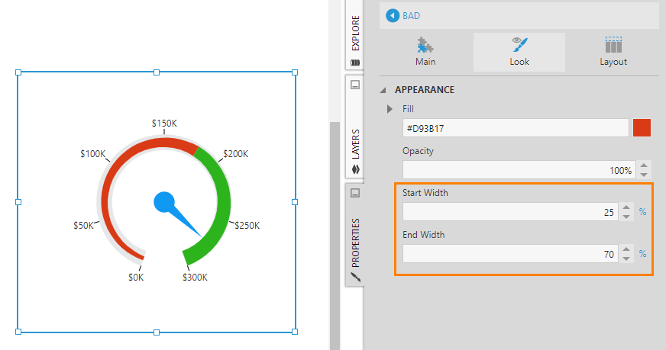Click the percent unit beside End Width
Screen dimensions: 666x350
coord(643,254)
